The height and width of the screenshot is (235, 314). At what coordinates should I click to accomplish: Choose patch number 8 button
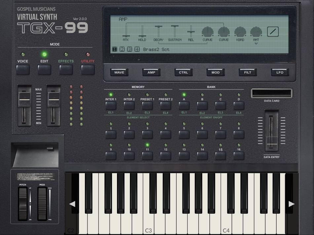click(x=239, y=135)
